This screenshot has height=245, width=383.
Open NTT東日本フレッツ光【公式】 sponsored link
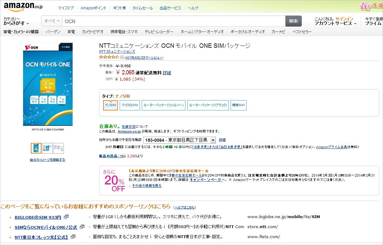41,237
